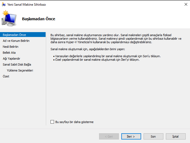Click the Son button to finish
The width and height of the screenshot is (190, 143).
click(153, 136)
